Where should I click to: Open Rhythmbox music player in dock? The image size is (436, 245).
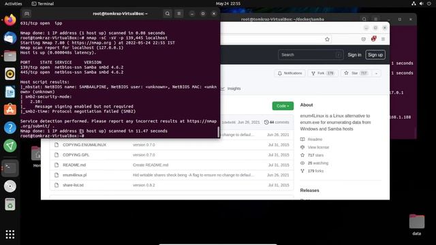[x=10, y=74]
